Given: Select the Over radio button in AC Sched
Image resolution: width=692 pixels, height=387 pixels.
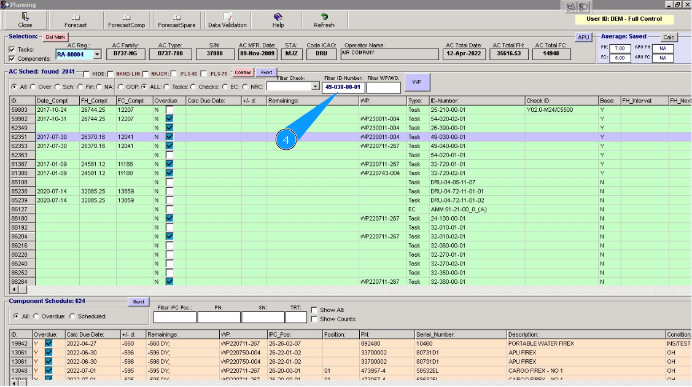Looking at the screenshot, I should point(34,87).
